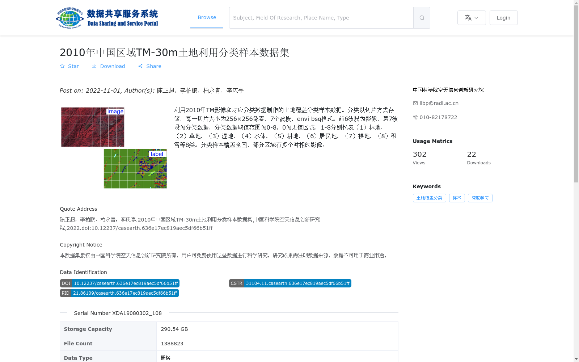Click the email envelope icon
The width and height of the screenshot is (579, 362).
(415, 103)
